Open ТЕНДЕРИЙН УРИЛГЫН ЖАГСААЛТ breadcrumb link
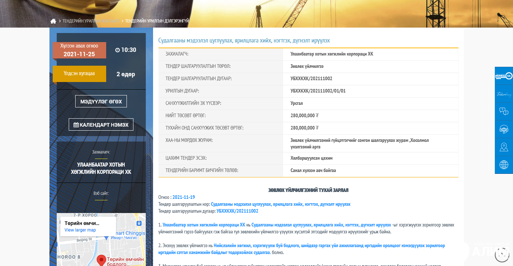This screenshot has width=513, height=266. pyautogui.click(x=91, y=21)
